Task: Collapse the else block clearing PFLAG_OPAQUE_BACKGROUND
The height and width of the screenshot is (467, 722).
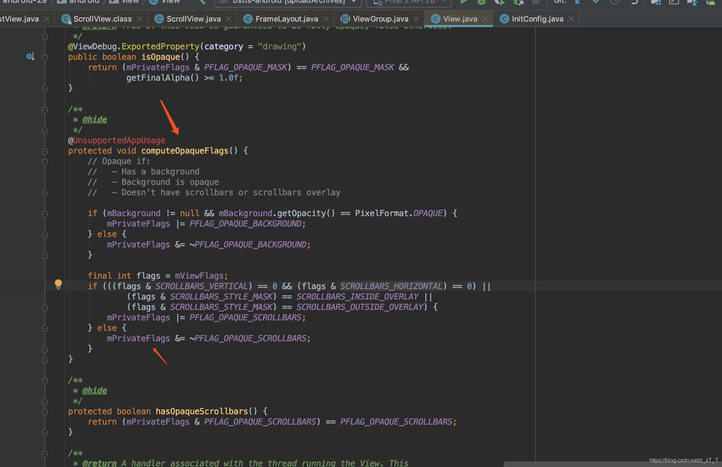Action: [x=45, y=235]
